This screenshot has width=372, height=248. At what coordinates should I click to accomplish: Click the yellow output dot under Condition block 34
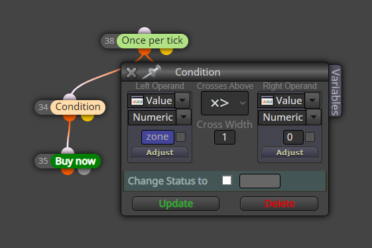click(x=88, y=117)
